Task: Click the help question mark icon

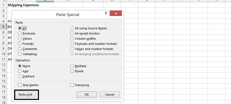Action: (x=106, y=13)
